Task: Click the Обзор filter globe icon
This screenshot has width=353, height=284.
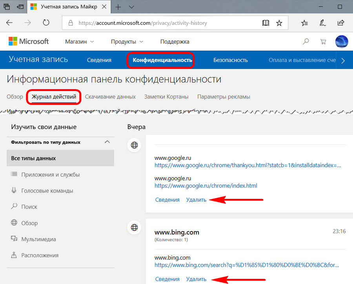Action: (x=14, y=222)
